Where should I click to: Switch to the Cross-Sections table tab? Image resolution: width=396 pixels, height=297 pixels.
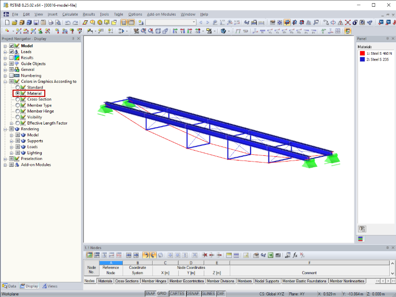coord(127,281)
